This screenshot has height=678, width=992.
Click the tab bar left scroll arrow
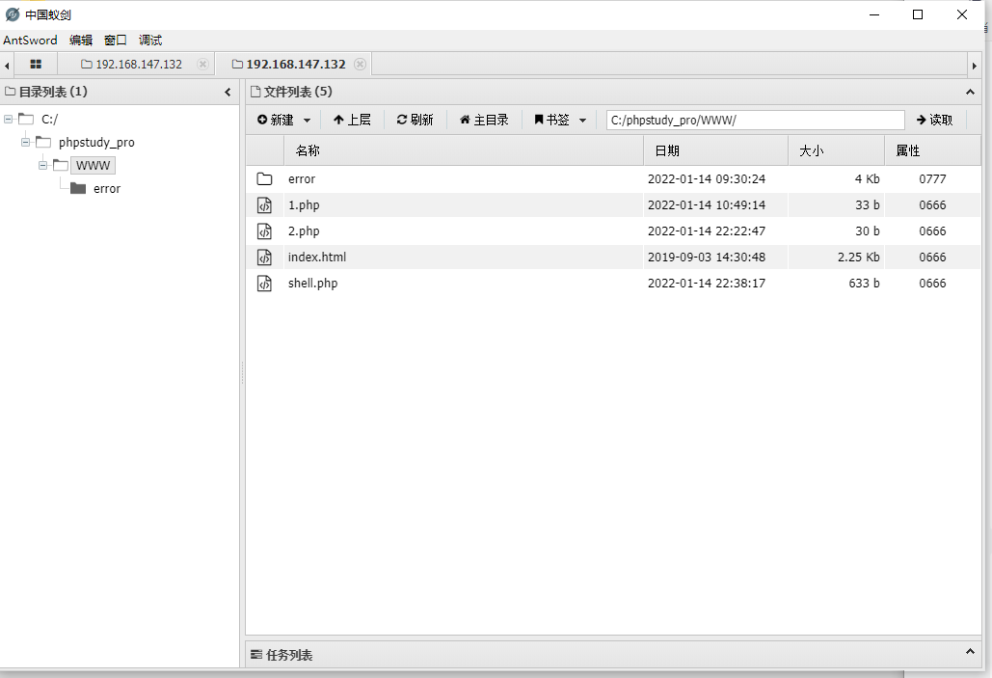(x=7, y=66)
